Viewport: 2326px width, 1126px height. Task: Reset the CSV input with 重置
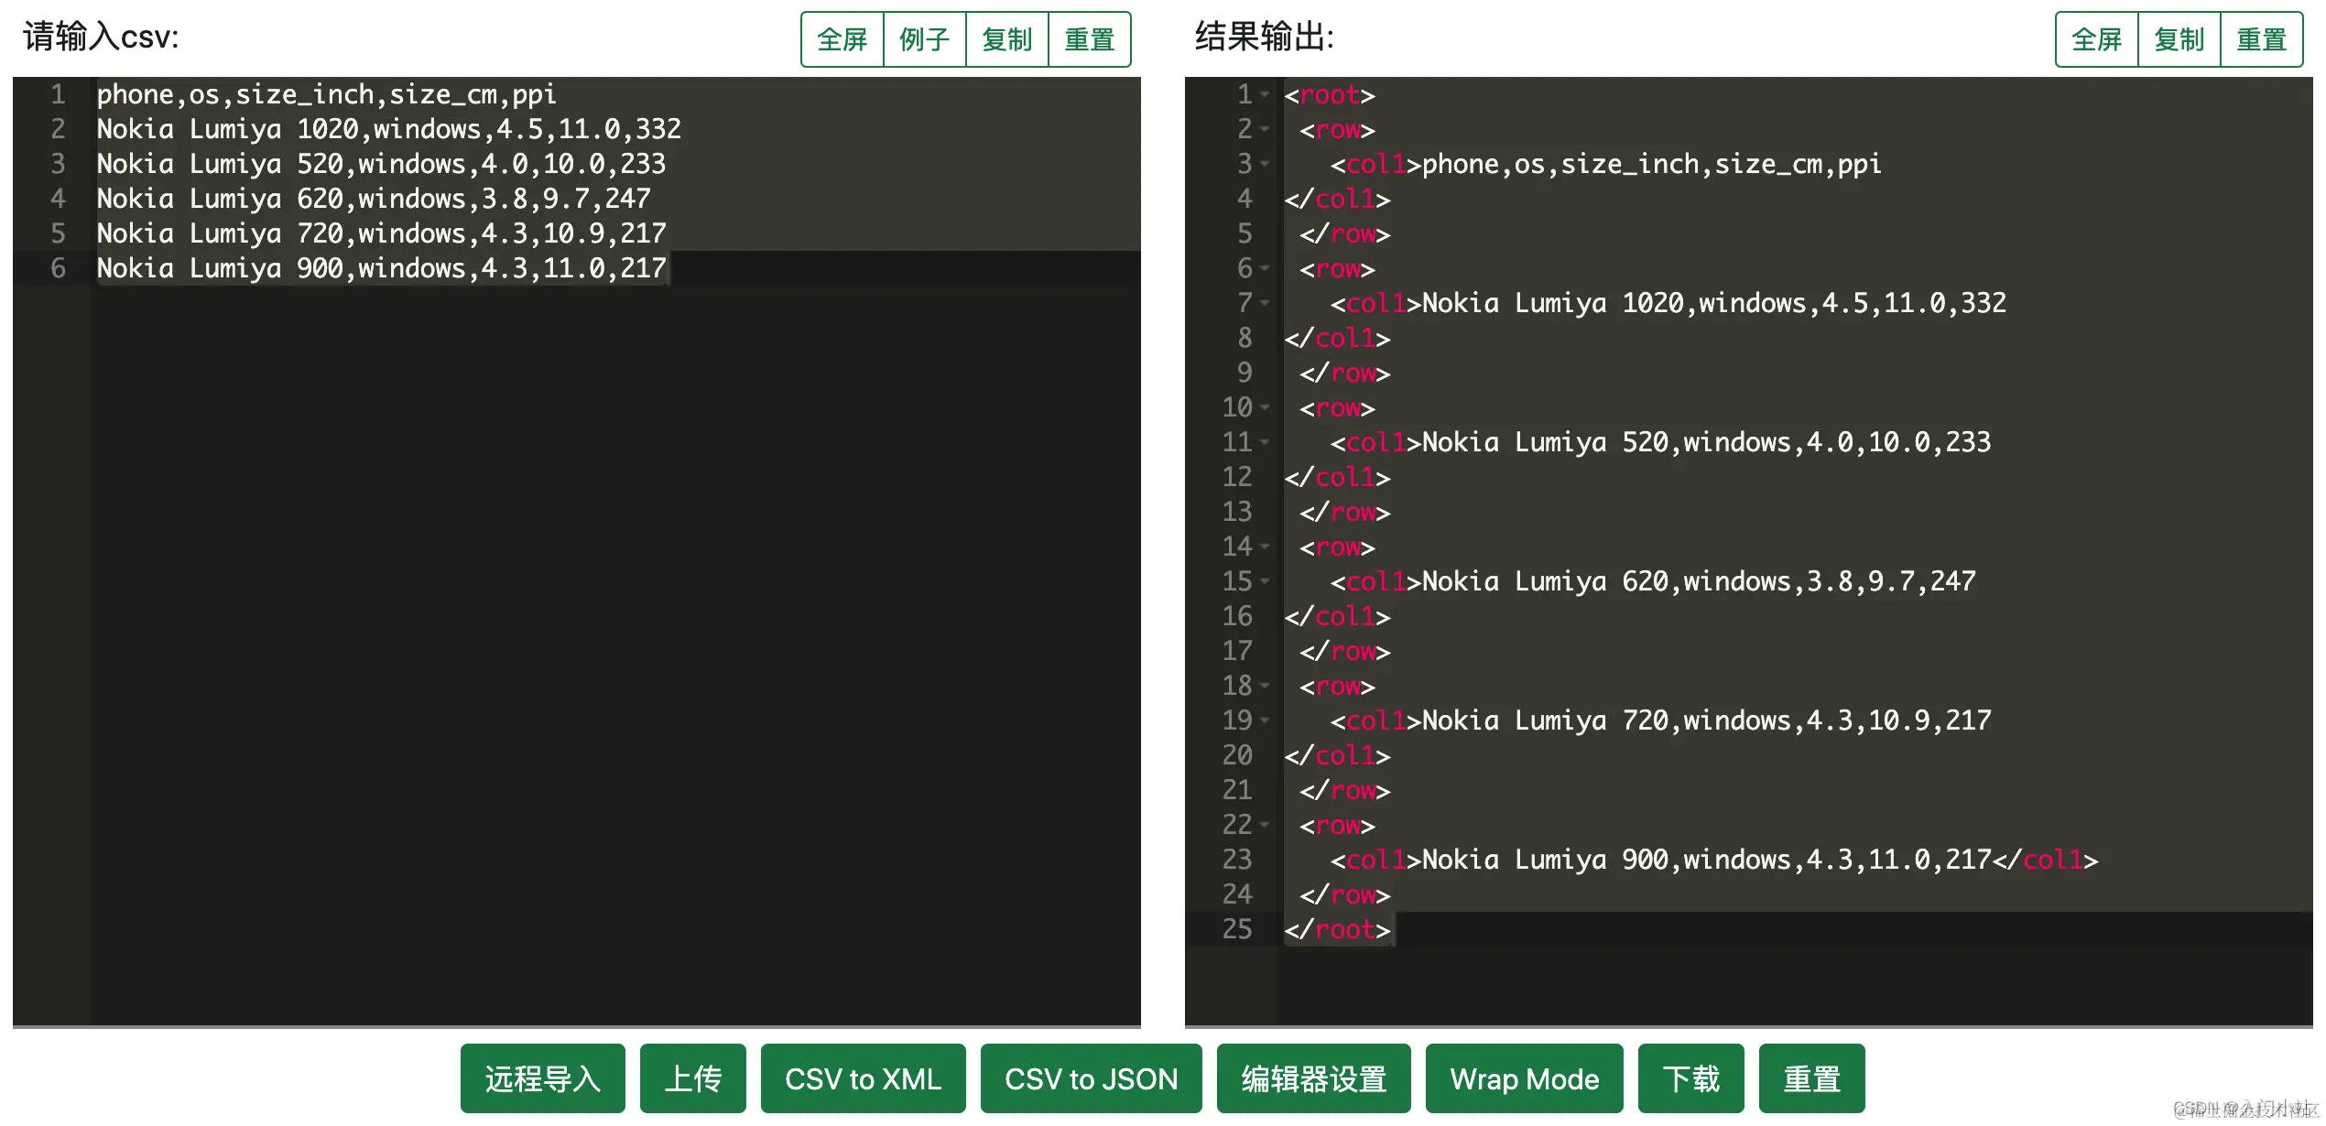click(1089, 38)
